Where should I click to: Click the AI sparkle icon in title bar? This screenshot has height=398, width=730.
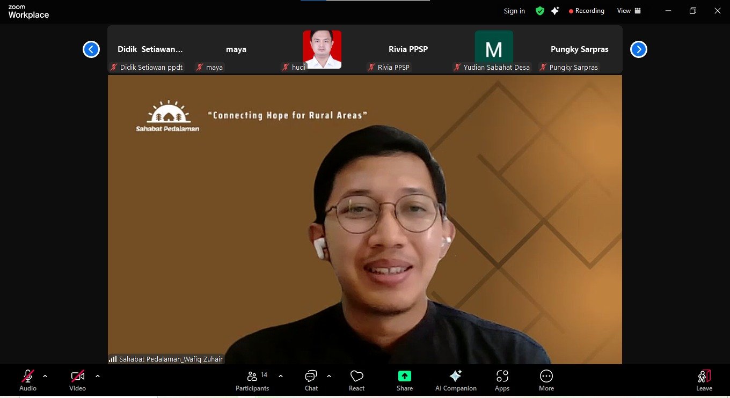(x=555, y=11)
